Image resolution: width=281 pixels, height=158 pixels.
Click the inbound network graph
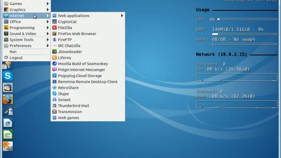coord(237,104)
